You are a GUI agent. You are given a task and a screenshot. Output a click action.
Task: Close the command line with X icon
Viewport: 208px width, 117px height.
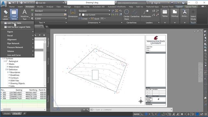click(x=84, y=110)
